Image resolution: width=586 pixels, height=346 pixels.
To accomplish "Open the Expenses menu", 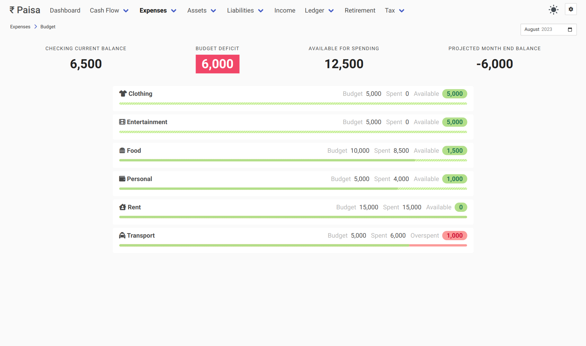I will (153, 10).
